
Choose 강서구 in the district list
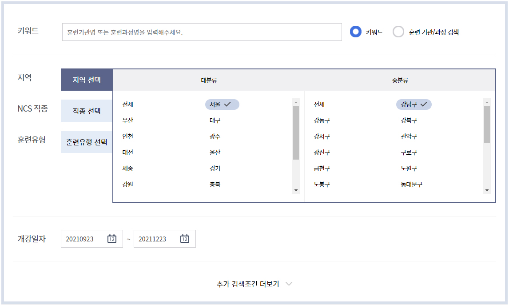click(x=322, y=136)
